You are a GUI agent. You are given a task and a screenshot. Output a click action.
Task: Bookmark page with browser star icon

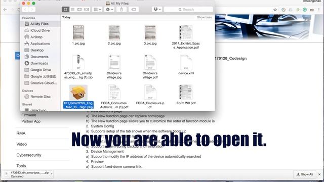pyautogui.click(x=275, y=10)
